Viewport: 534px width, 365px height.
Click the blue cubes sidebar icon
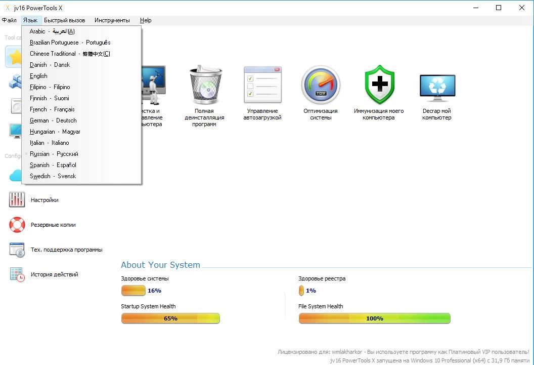pyautogui.click(x=15, y=82)
